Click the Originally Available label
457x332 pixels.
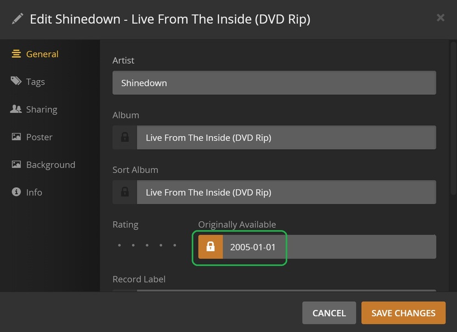[x=237, y=225]
